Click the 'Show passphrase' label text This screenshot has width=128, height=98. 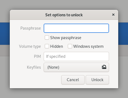[x=66, y=38]
